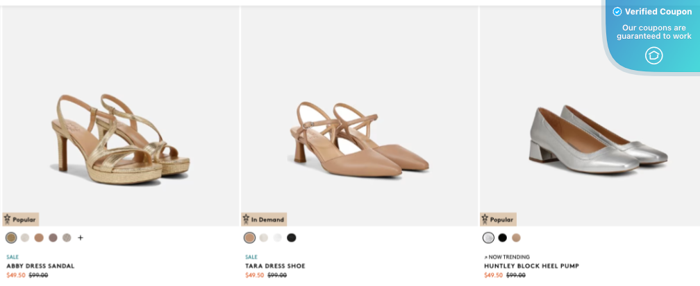700x286 pixels.
Task: Click the Now Trending arrow icon
Action: (x=485, y=257)
